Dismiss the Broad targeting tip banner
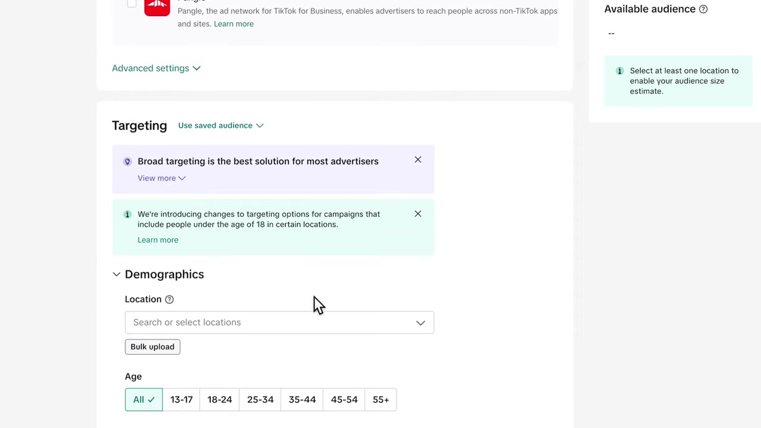The image size is (761, 428). coord(418,160)
